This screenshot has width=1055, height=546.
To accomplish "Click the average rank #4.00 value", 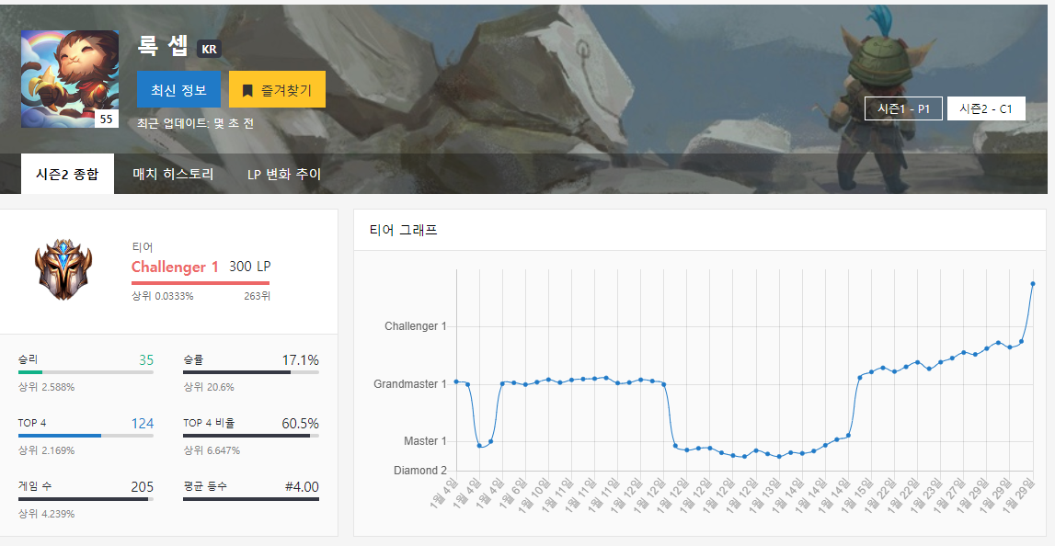I will [302, 487].
